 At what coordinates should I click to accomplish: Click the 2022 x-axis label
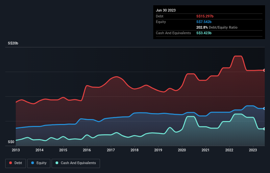(x=229, y=150)
